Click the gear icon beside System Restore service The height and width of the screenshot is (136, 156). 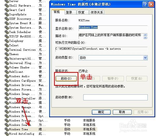click(x=7, y=28)
